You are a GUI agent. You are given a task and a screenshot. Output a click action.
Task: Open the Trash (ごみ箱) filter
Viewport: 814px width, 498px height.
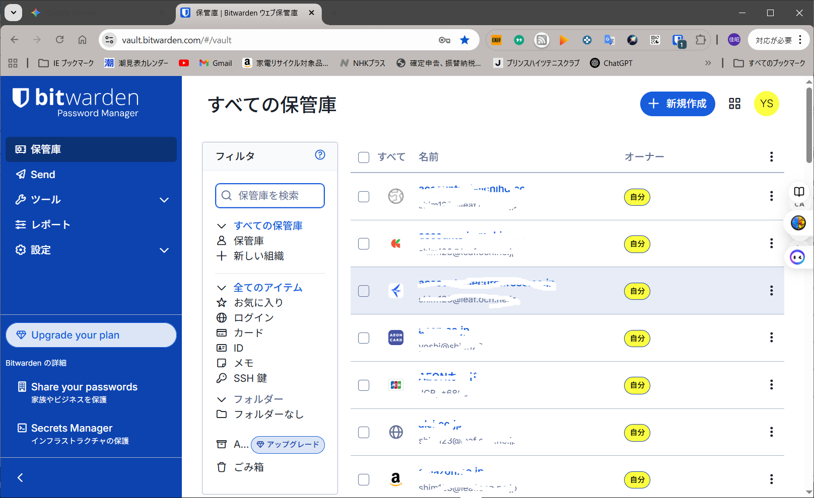pyautogui.click(x=248, y=467)
